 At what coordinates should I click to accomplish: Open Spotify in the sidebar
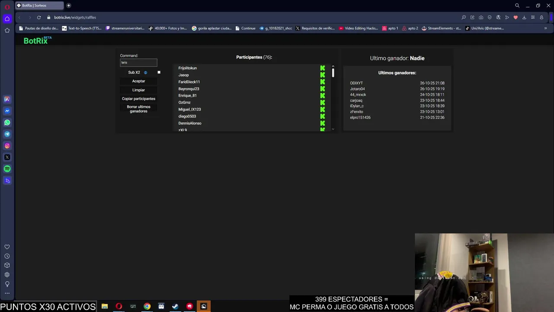pos(7,169)
